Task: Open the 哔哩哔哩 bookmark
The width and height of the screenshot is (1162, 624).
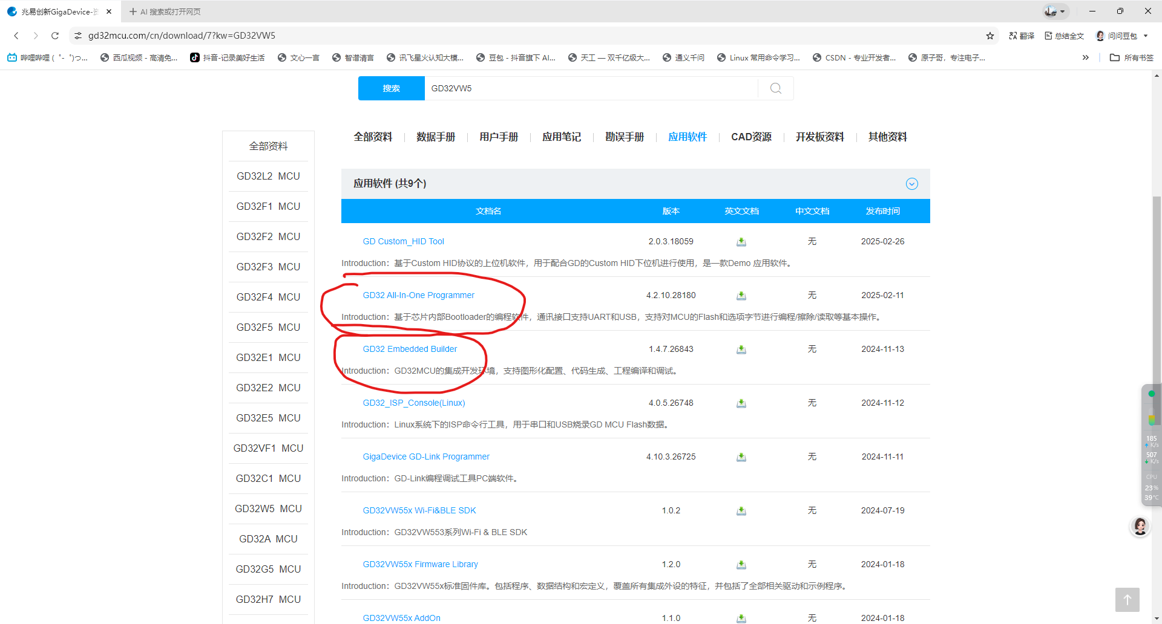Action: pyautogui.click(x=48, y=58)
